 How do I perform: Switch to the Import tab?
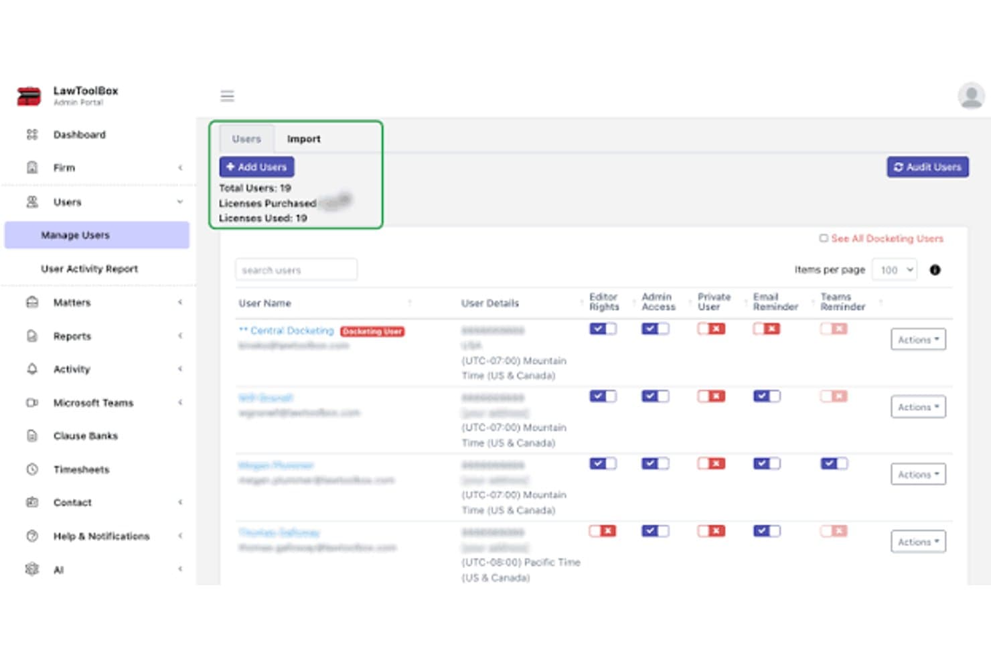[304, 139]
